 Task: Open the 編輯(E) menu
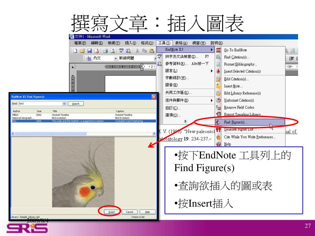[97, 43]
